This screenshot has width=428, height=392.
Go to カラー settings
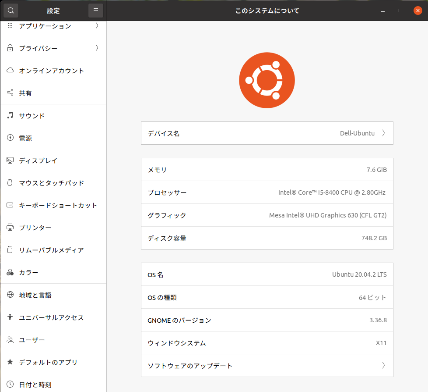(53, 272)
